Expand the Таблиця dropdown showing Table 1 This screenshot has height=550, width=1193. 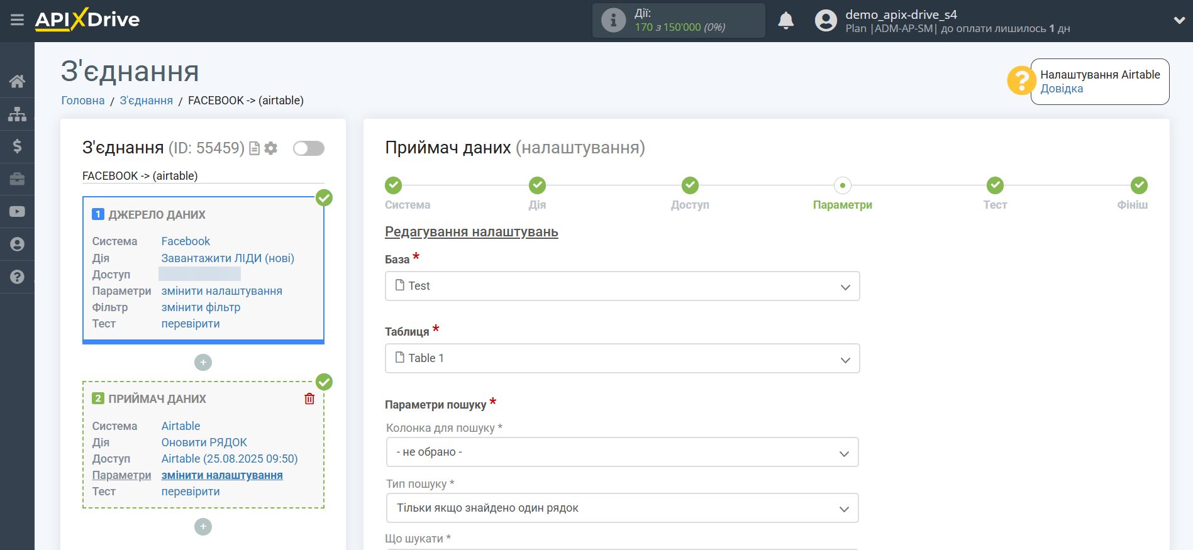[x=621, y=358]
